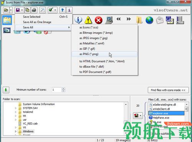The height and width of the screenshot is (142, 192).
Task: Choose as GIF (*.gif)
Action: pyautogui.click(x=104, y=49)
